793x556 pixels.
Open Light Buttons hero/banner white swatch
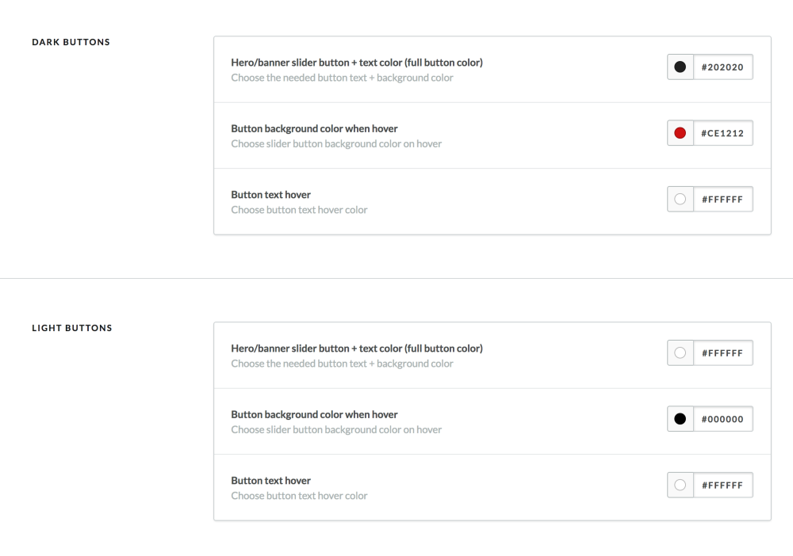pos(680,352)
